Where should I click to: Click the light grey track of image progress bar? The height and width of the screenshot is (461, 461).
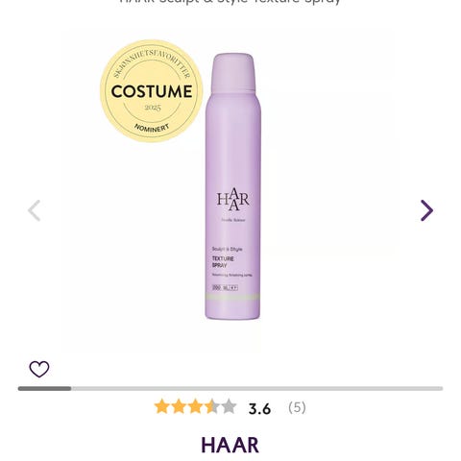(x=257, y=388)
